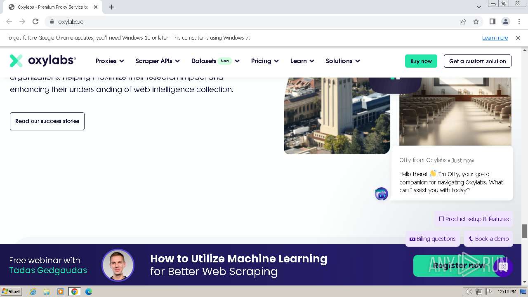Click the volume icon in system tray
Image resolution: width=528 pixels, height=297 pixels.
[x=469, y=292]
